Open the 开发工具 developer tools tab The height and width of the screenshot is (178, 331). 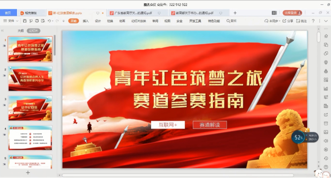pos(195,21)
